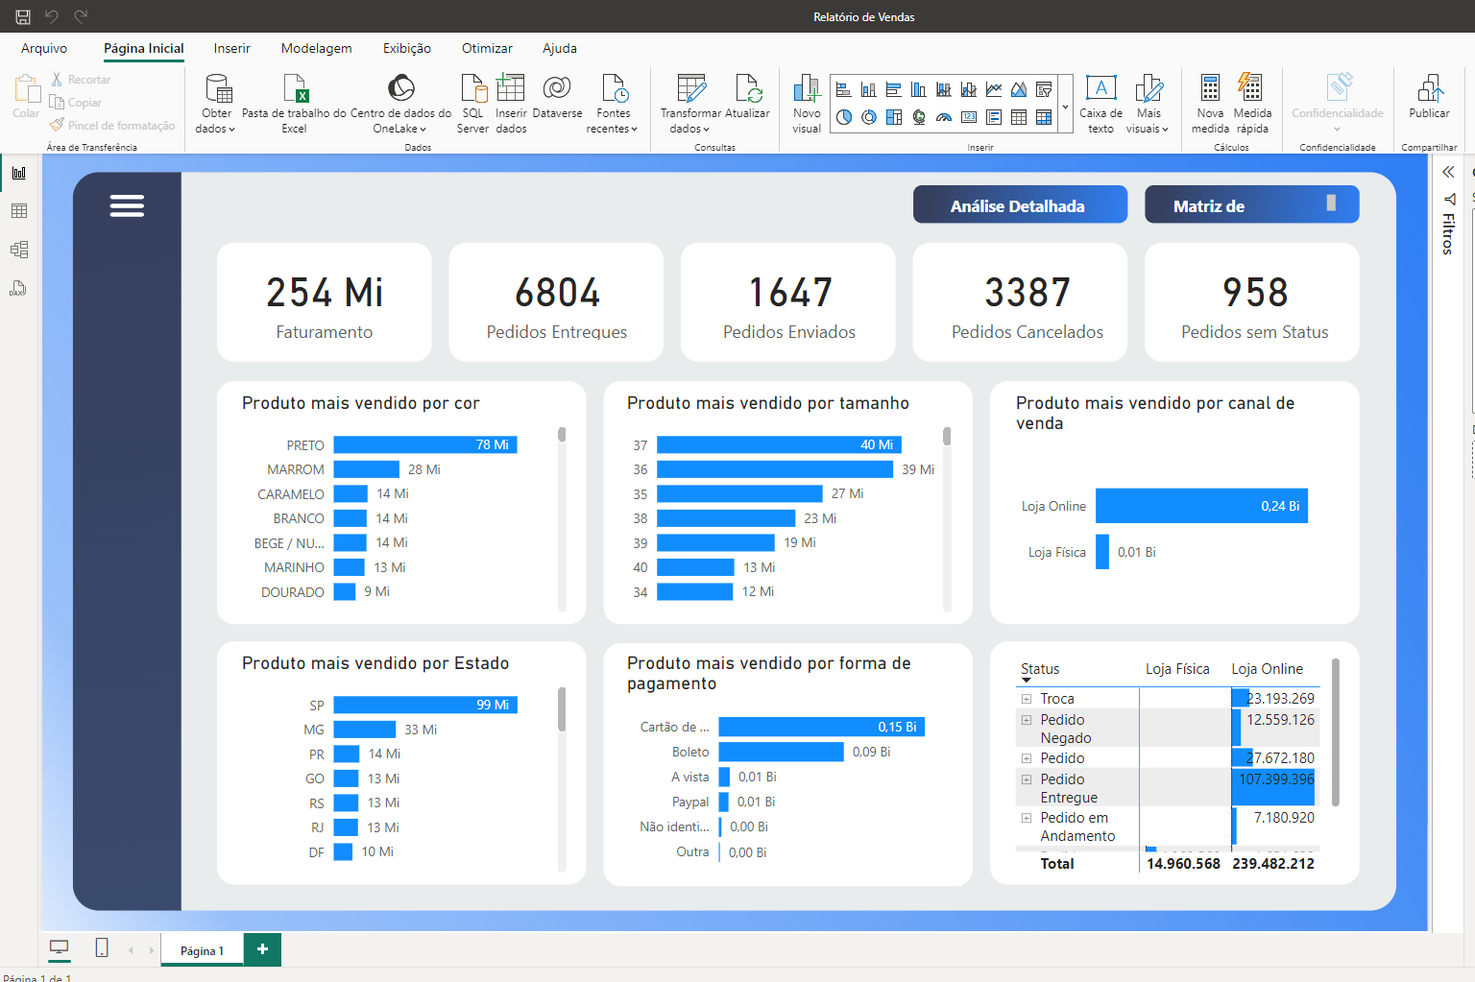Click the Publicar icon

pyautogui.click(x=1429, y=89)
